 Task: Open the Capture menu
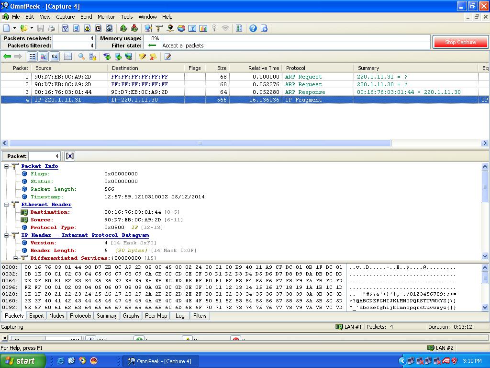click(65, 17)
